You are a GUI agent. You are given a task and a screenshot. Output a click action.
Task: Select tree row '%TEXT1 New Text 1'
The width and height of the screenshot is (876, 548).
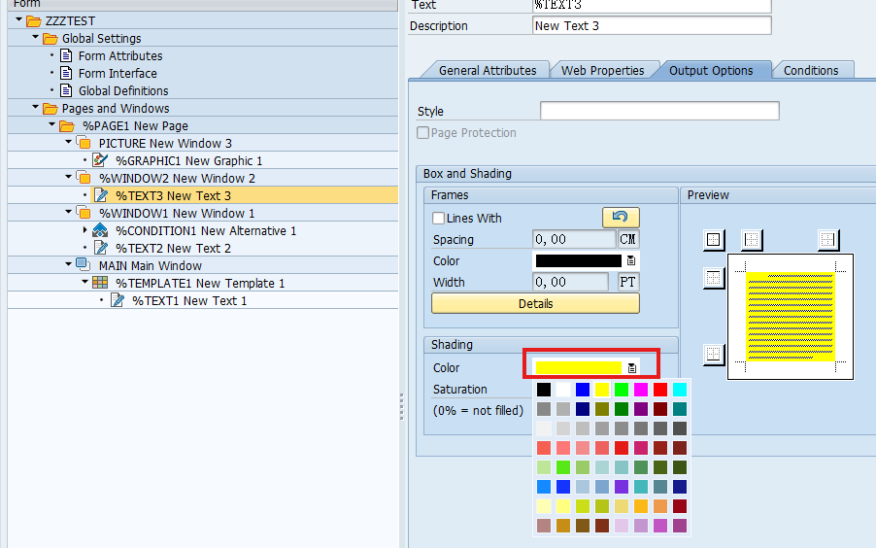(x=203, y=300)
